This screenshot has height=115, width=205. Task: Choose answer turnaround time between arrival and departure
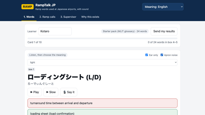click(x=102, y=103)
